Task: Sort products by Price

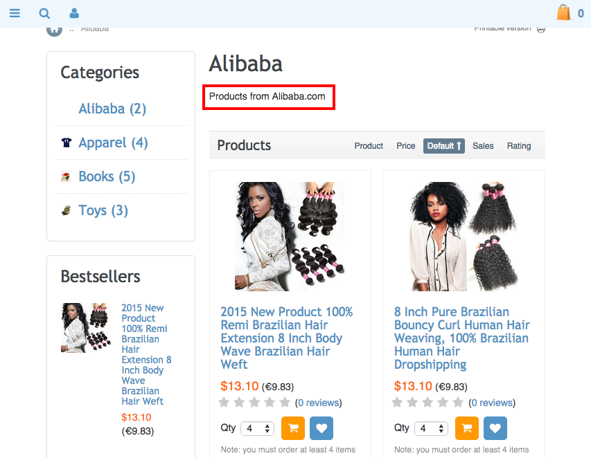Action: pyautogui.click(x=406, y=146)
